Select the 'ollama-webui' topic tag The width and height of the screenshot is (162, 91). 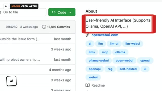click(99, 60)
